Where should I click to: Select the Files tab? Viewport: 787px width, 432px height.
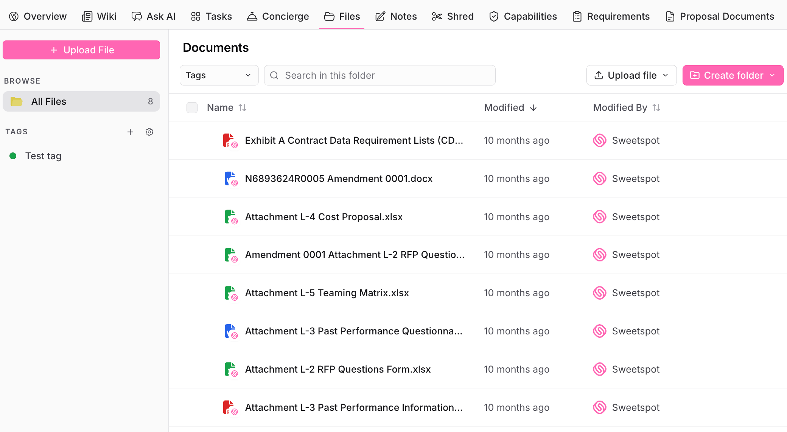click(x=342, y=16)
